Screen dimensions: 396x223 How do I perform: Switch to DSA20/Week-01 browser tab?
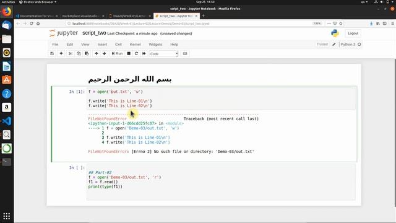[129, 16]
